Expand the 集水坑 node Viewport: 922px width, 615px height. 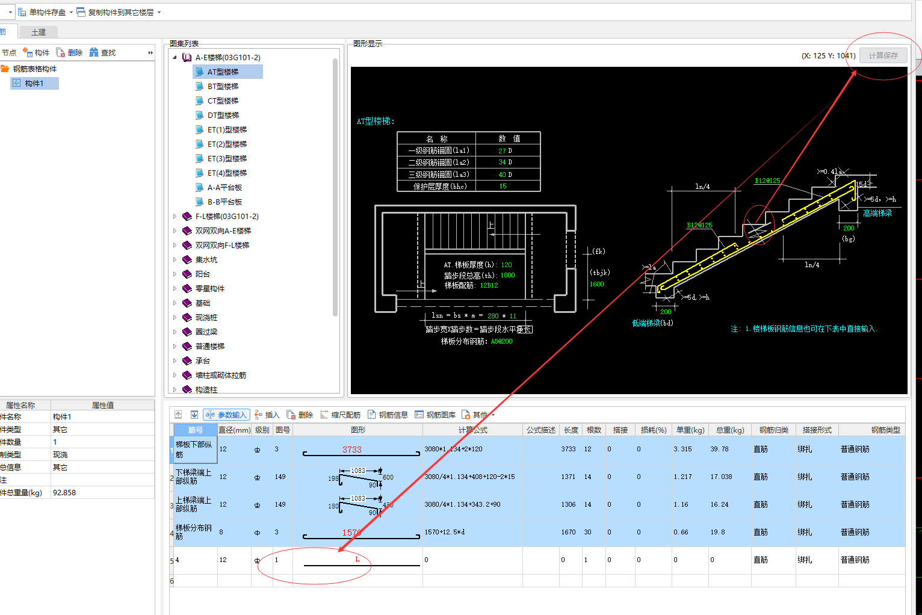coord(175,260)
